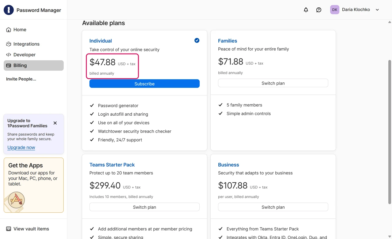Image resolution: width=392 pixels, height=239 pixels.
Task: Click the Get the Apps card
Action: point(34,185)
